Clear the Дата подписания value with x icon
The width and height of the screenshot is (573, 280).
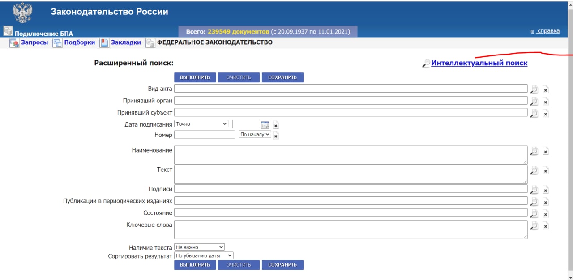276,125
